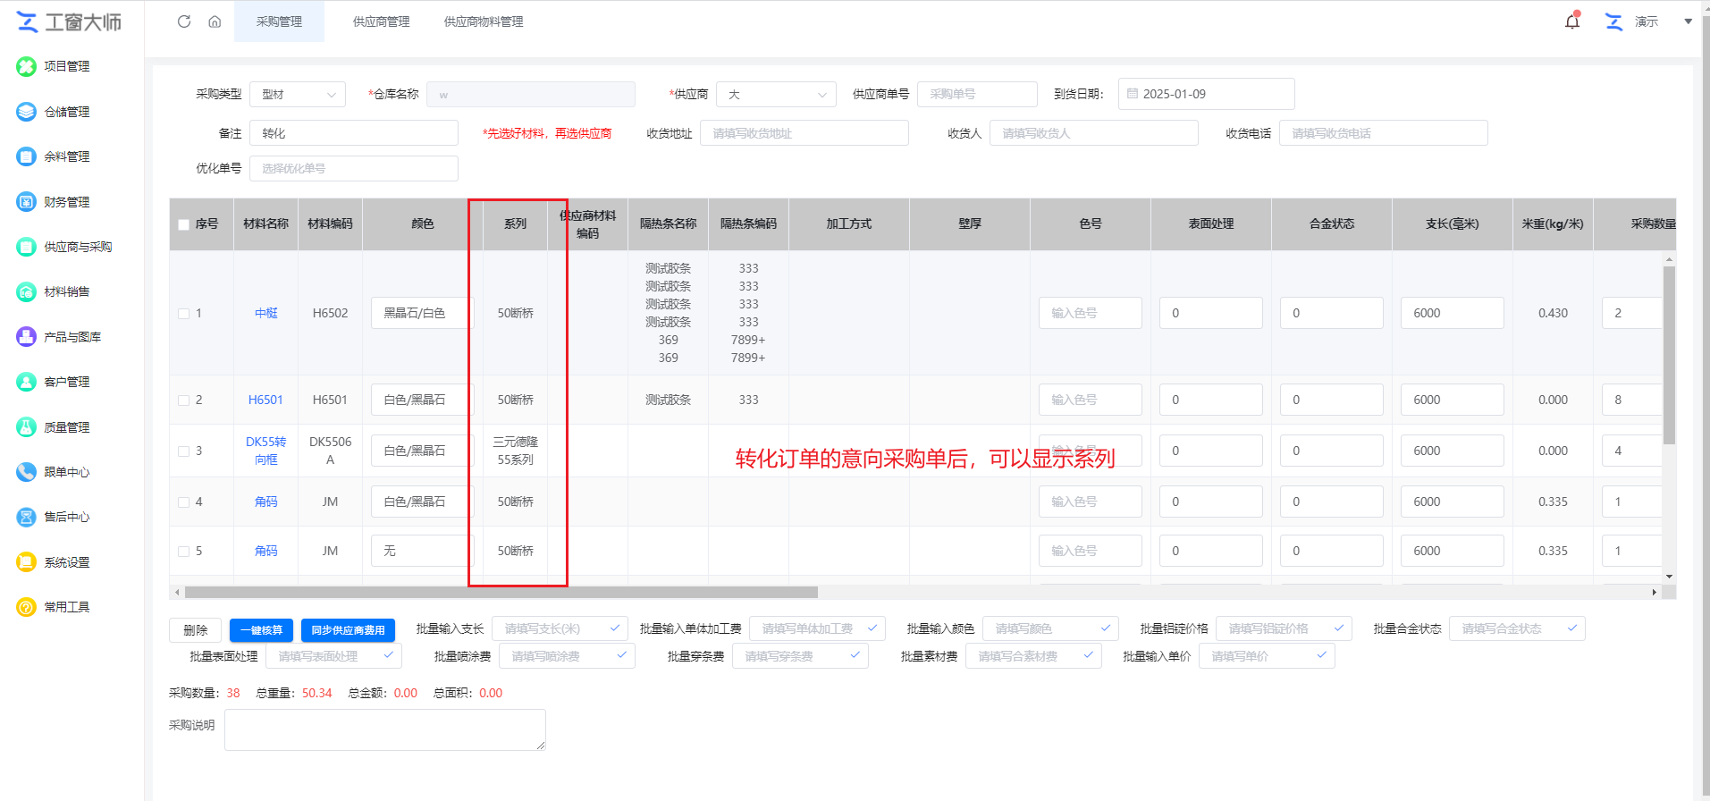1710x801 pixels.
Task: Toggle the select-all checkbox in table header
Action: [x=184, y=224]
